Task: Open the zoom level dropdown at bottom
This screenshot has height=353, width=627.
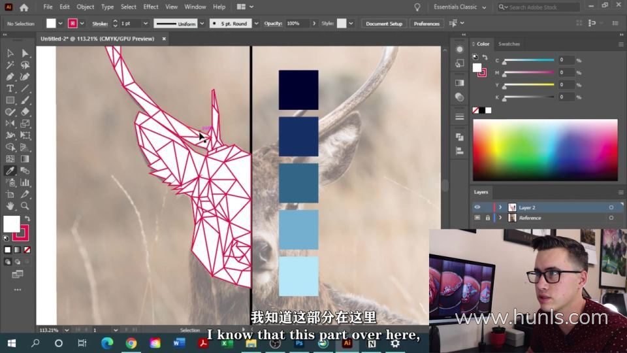Action: pos(67,330)
